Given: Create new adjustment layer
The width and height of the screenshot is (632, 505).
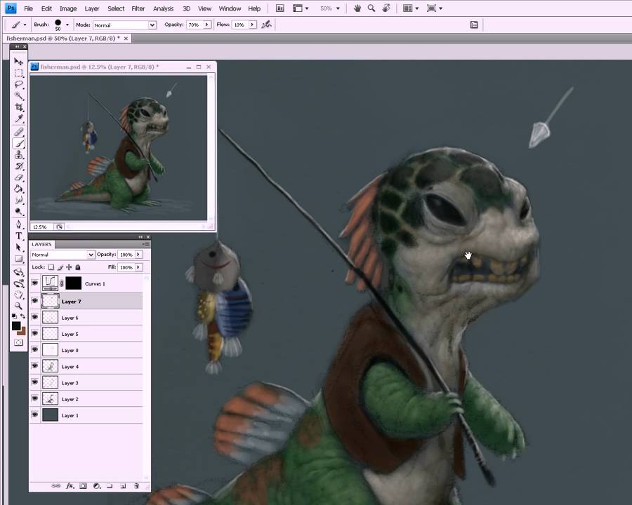Looking at the screenshot, I should coord(97,485).
